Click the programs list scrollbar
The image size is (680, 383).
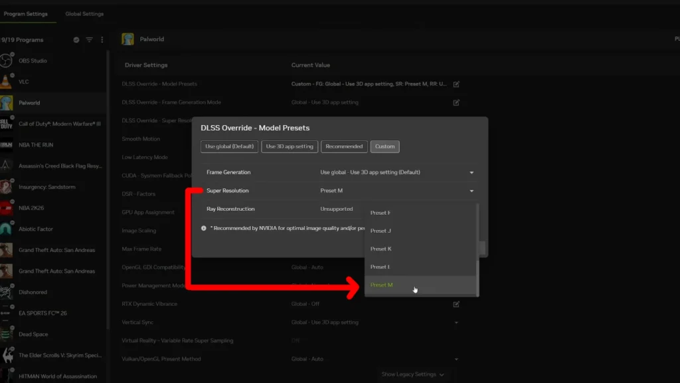[108, 190]
